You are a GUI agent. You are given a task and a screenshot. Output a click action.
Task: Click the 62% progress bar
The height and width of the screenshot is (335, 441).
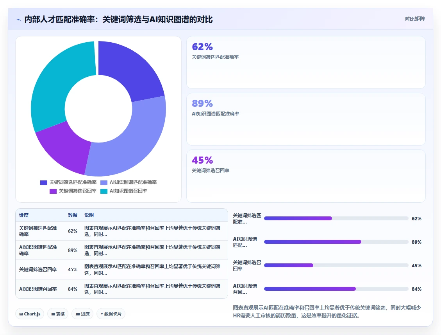pos(336,218)
